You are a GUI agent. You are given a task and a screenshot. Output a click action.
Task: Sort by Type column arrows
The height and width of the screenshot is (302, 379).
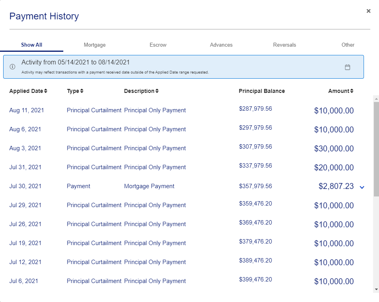point(81,91)
